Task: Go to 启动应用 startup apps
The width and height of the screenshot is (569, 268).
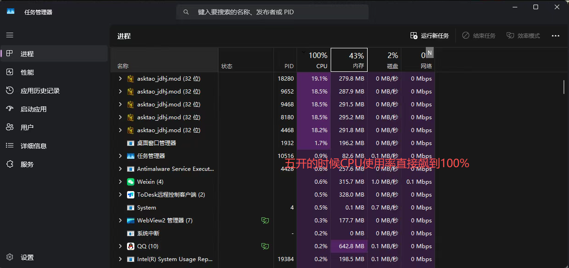Action: [33, 109]
